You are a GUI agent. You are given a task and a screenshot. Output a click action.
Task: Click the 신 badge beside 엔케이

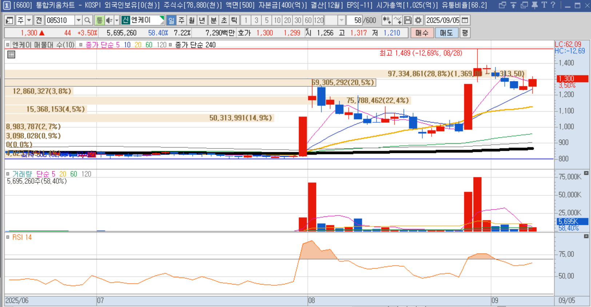coord(126,20)
